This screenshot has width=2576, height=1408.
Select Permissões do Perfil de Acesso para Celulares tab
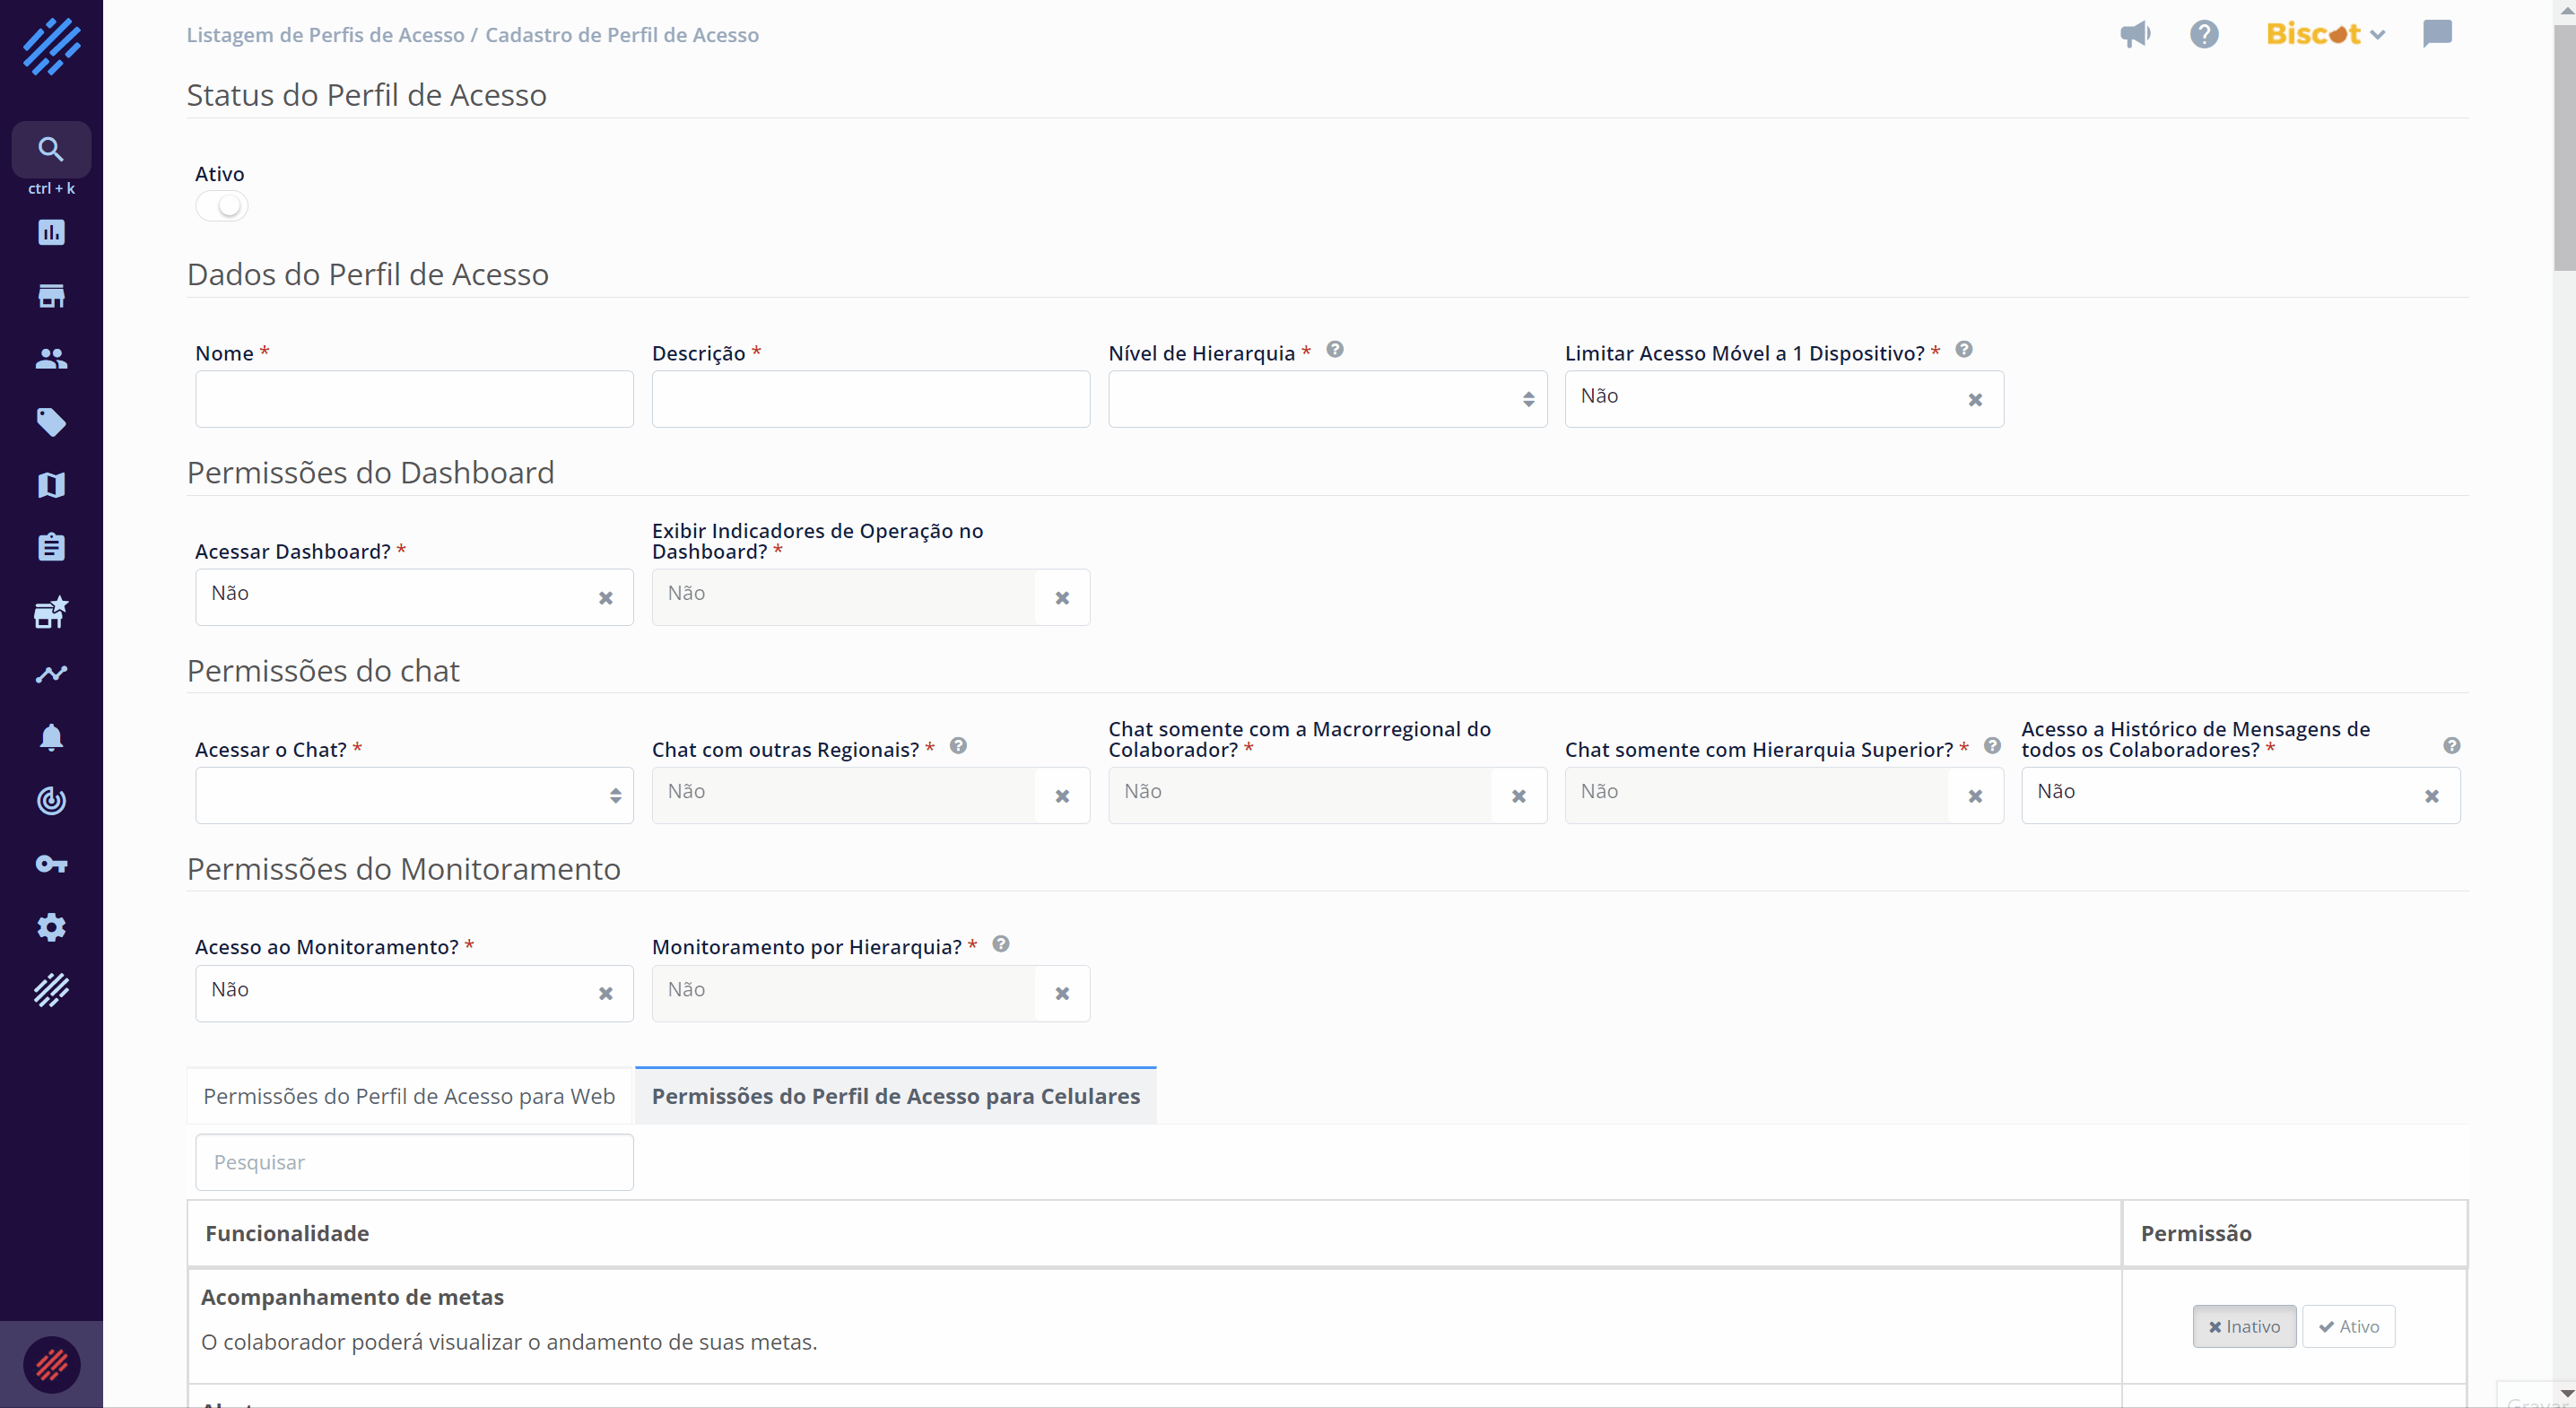(895, 1096)
